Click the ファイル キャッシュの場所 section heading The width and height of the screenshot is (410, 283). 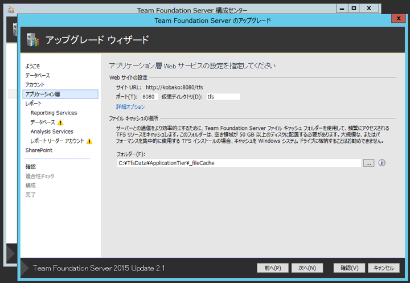[134, 118]
